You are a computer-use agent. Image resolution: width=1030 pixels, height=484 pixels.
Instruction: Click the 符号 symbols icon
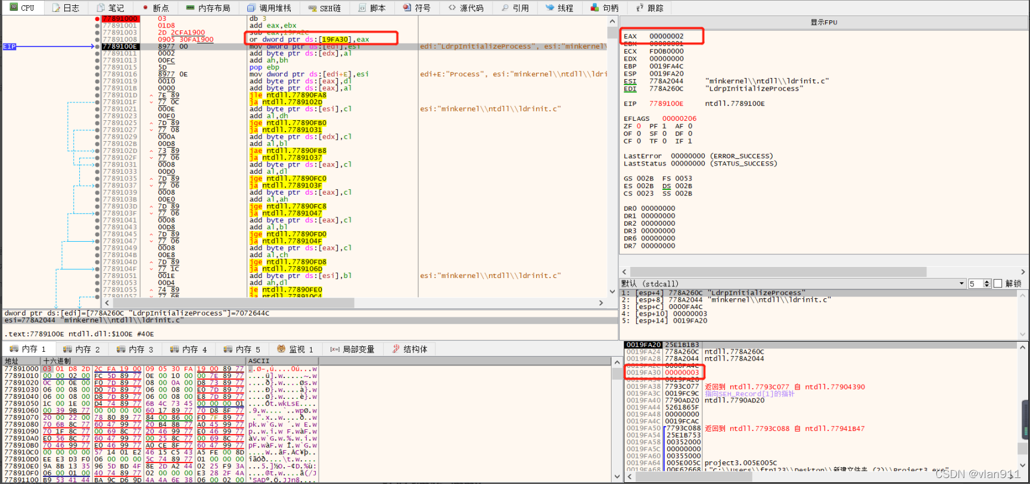click(407, 8)
